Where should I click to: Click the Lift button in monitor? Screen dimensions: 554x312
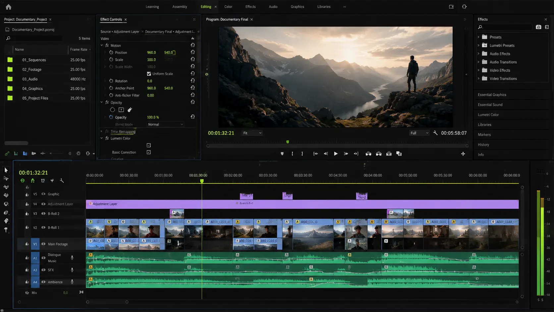(x=368, y=154)
